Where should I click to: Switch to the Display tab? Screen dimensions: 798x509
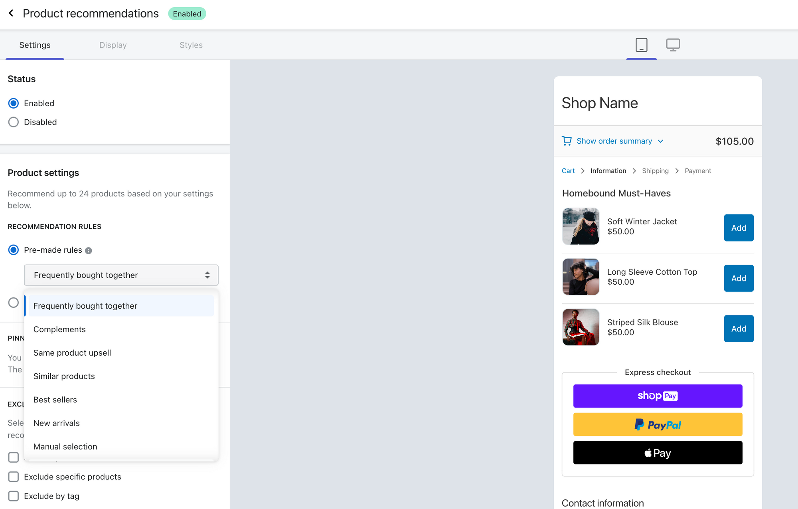coord(113,45)
